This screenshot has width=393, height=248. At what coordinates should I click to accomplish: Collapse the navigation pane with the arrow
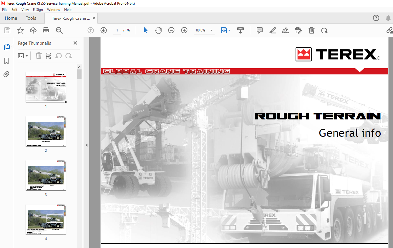click(87, 145)
